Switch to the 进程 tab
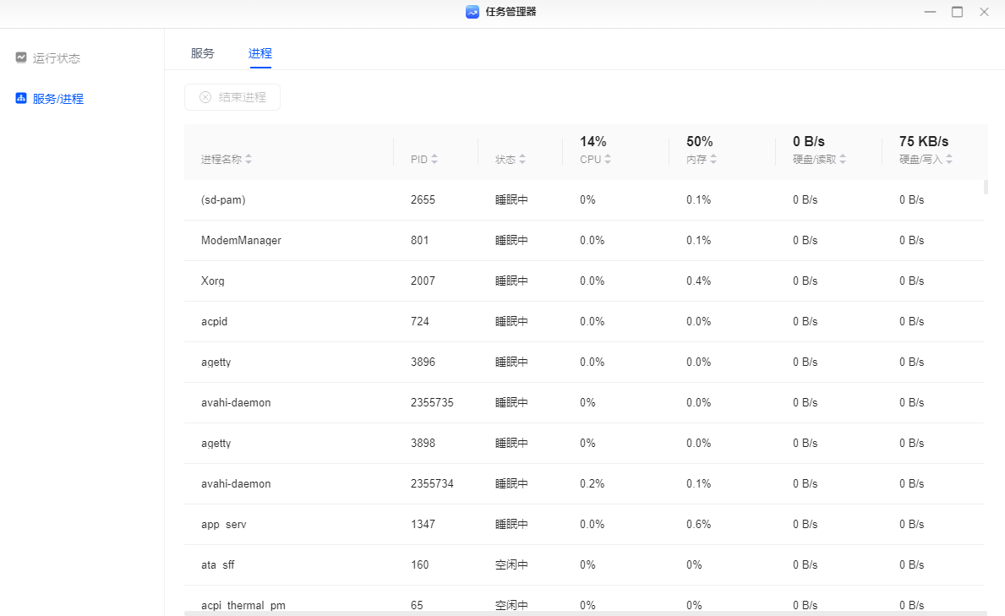Viewport: 1005px width, 616px height. [260, 53]
